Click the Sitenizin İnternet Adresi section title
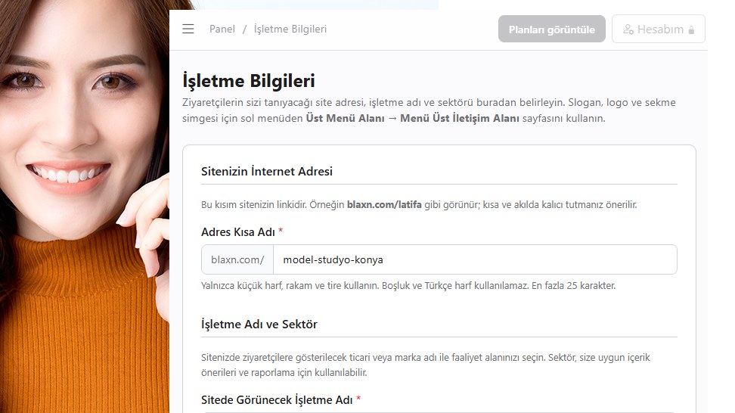 pyautogui.click(x=267, y=171)
